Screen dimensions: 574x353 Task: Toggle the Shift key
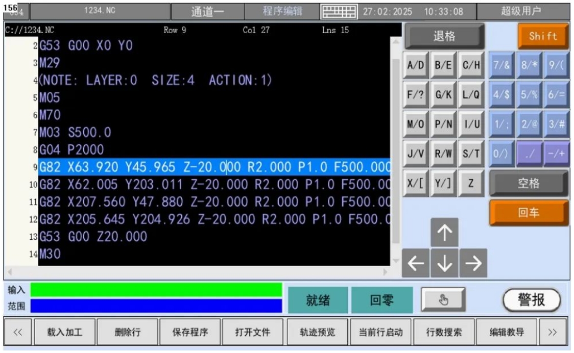coord(543,36)
